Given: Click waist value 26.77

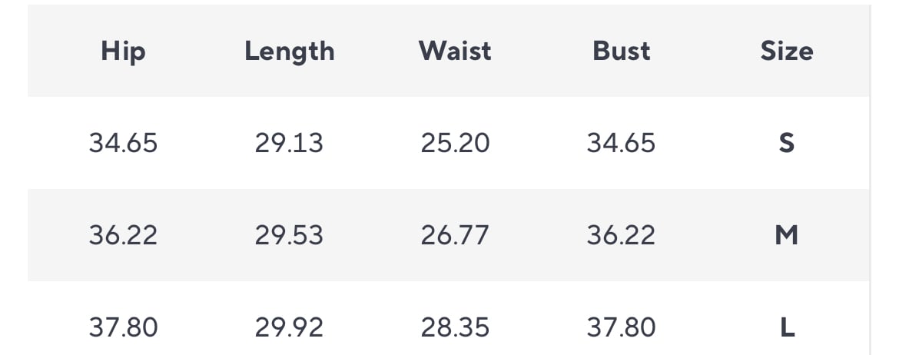Looking at the screenshot, I should point(455,235).
